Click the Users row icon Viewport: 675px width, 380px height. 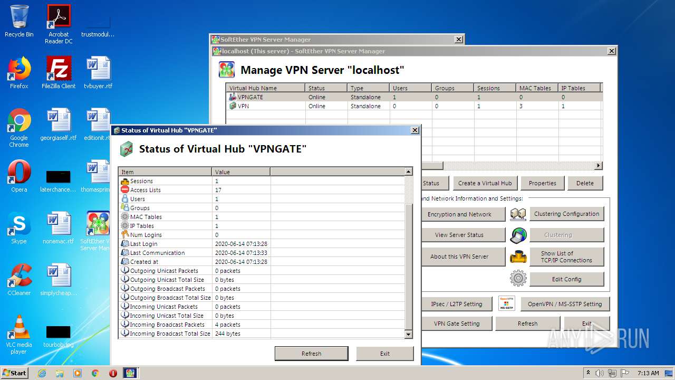(125, 199)
